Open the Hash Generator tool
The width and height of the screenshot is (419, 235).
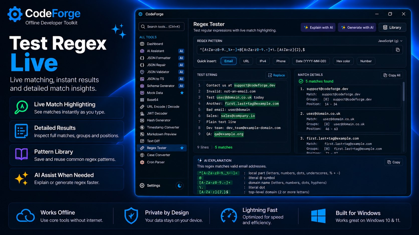click(162, 120)
